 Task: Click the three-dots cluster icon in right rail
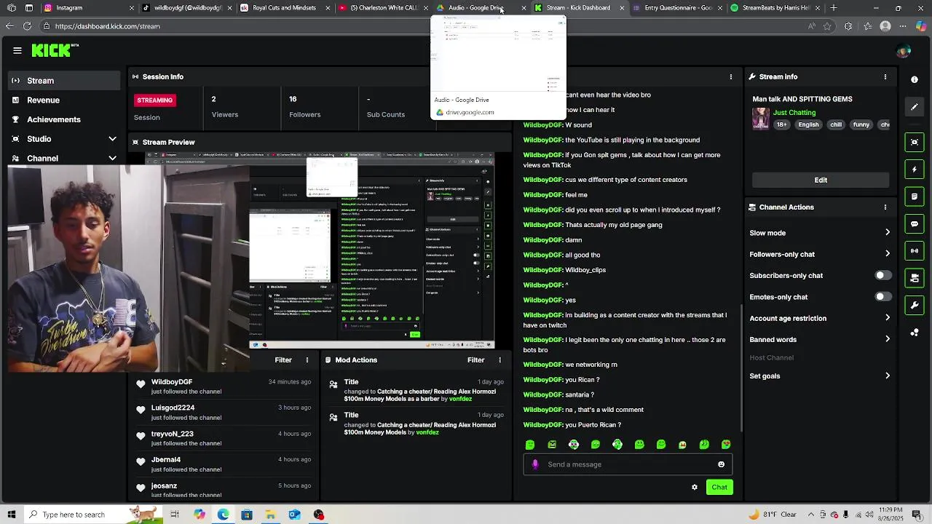click(x=915, y=333)
